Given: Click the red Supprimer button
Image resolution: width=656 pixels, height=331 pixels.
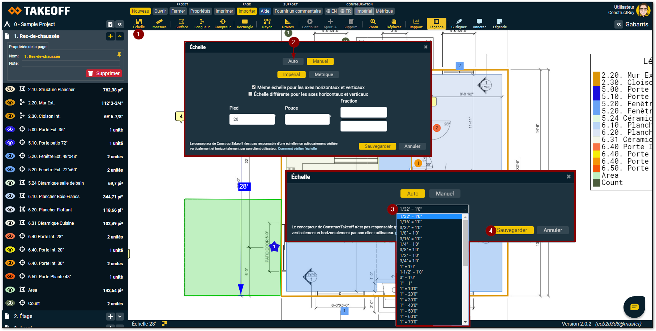Looking at the screenshot, I should [x=104, y=73].
